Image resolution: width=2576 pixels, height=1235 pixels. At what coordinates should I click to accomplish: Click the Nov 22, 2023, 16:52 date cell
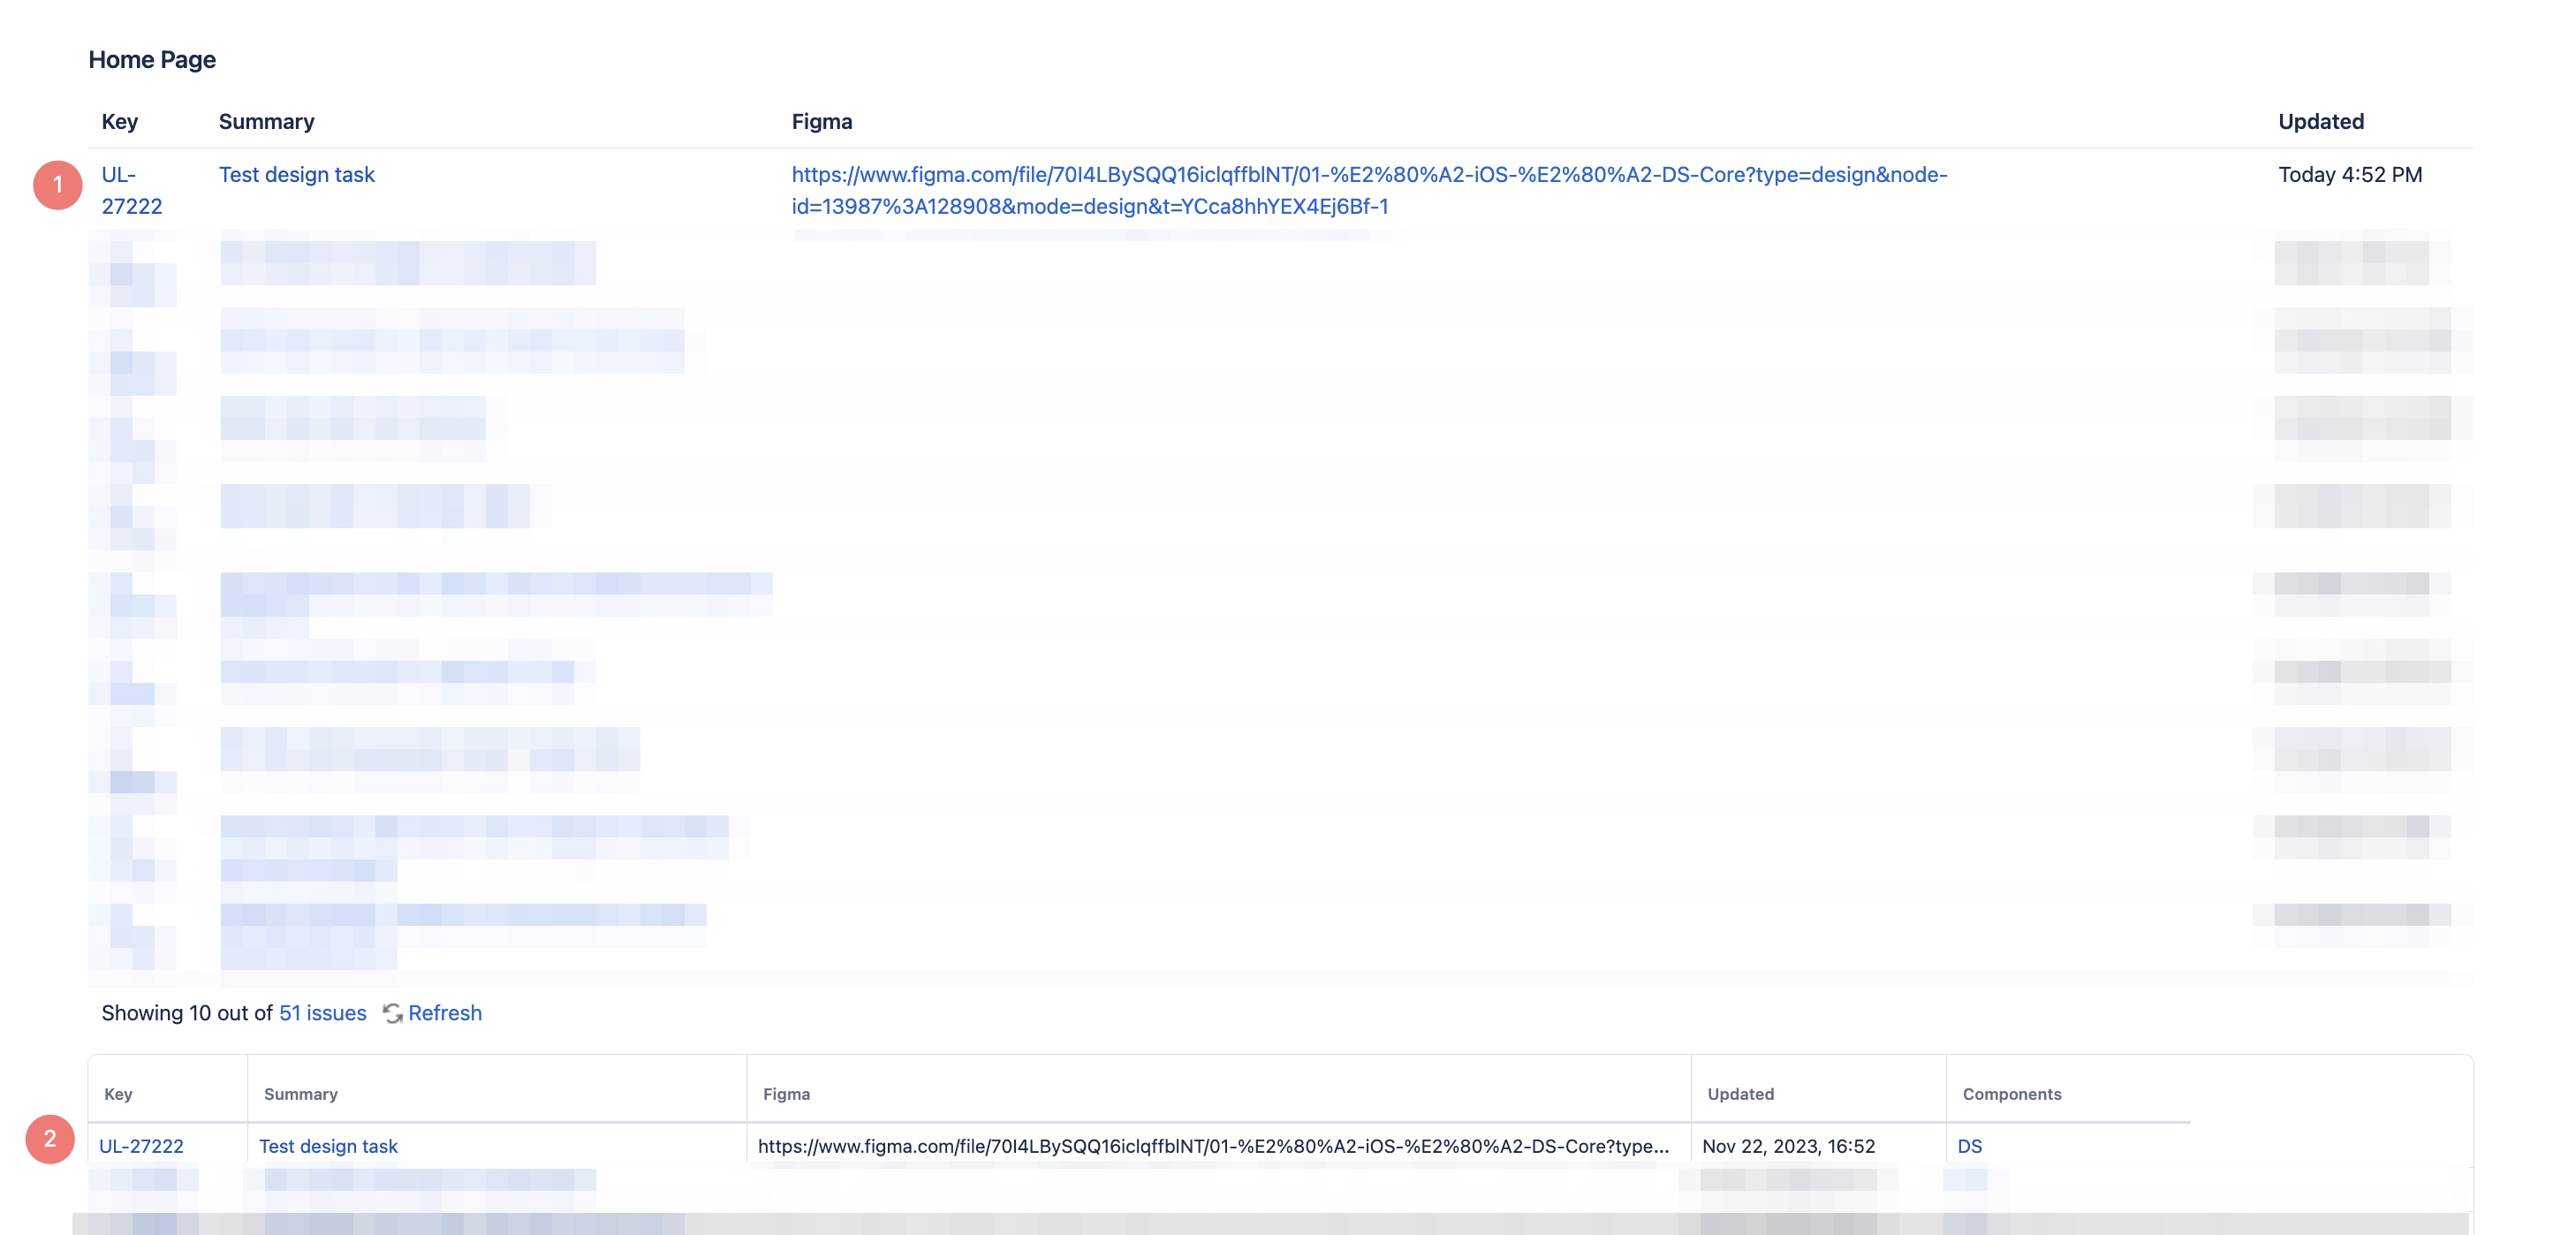pos(1788,1146)
